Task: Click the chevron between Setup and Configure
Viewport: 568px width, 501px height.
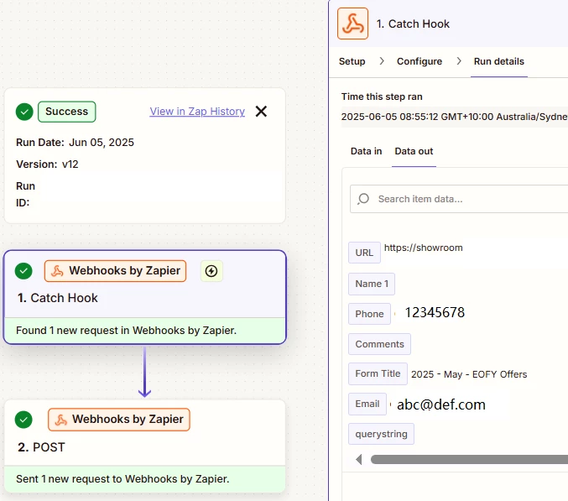Action: coord(382,61)
